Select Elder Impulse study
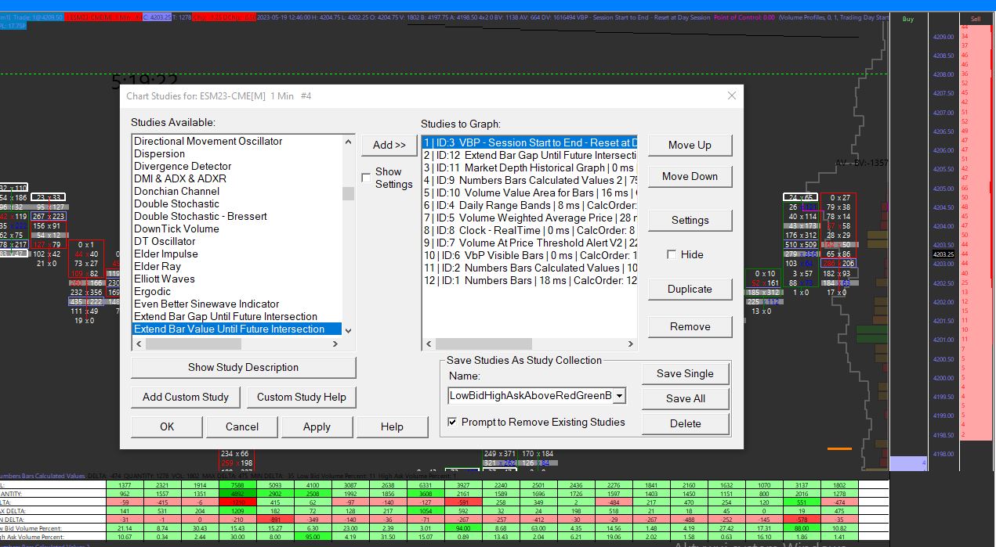The image size is (996, 547). pyautogui.click(x=237, y=254)
